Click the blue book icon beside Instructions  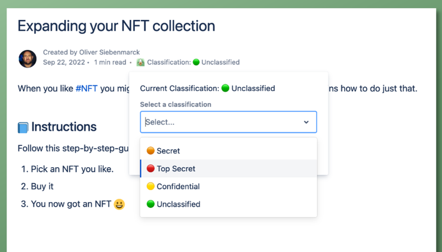(23, 127)
